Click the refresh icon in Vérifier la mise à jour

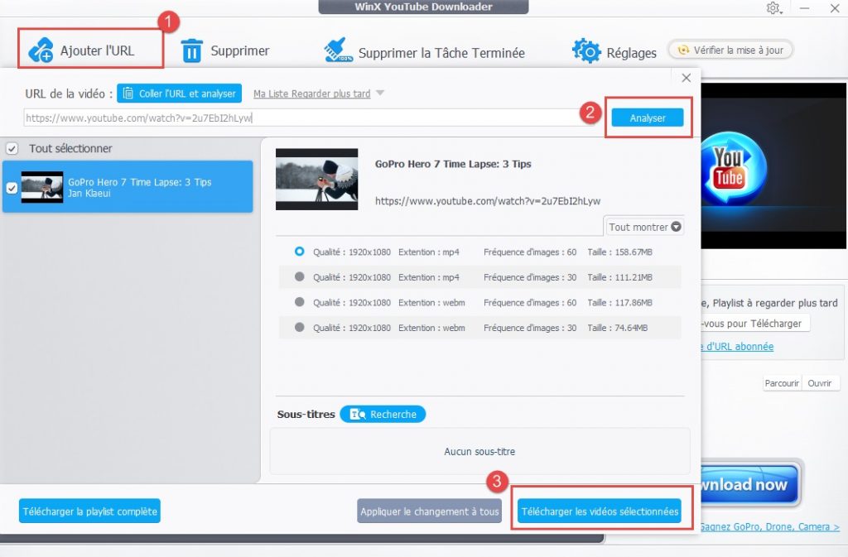683,50
